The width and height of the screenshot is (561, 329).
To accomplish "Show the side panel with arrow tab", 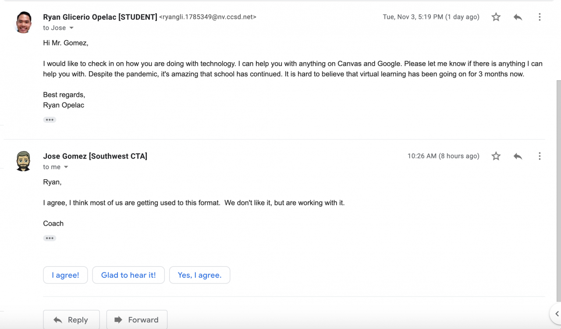I will (556, 314).
